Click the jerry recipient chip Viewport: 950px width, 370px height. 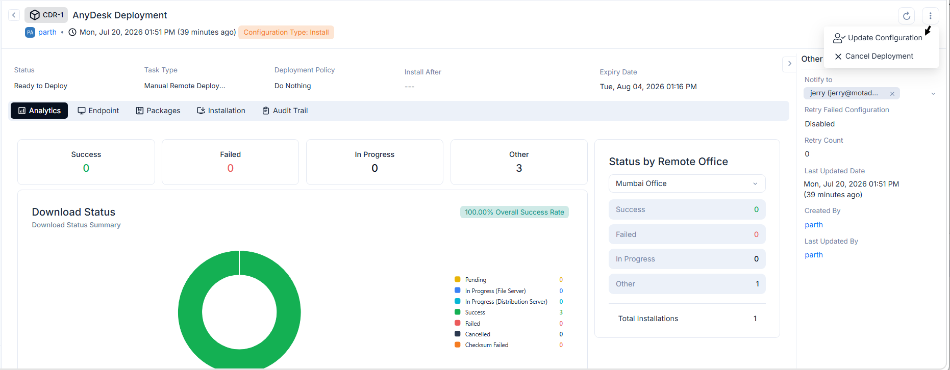[x=852, y=93]
